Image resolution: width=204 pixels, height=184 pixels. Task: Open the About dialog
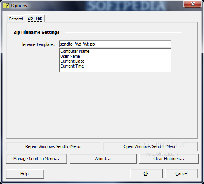point(103,159)
